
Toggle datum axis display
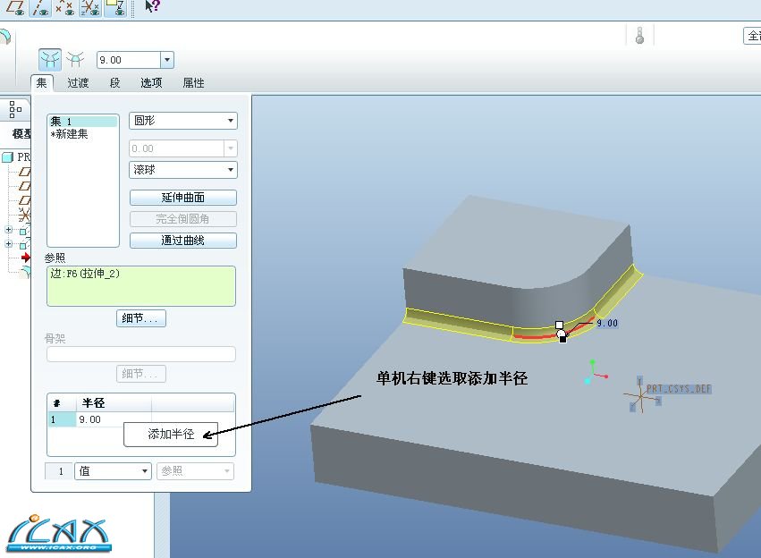[40, 8]
